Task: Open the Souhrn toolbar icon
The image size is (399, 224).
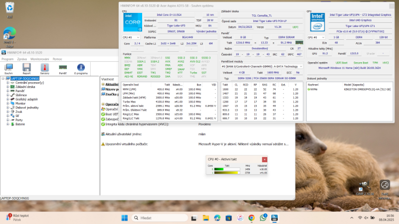Action: pos(8,69)
